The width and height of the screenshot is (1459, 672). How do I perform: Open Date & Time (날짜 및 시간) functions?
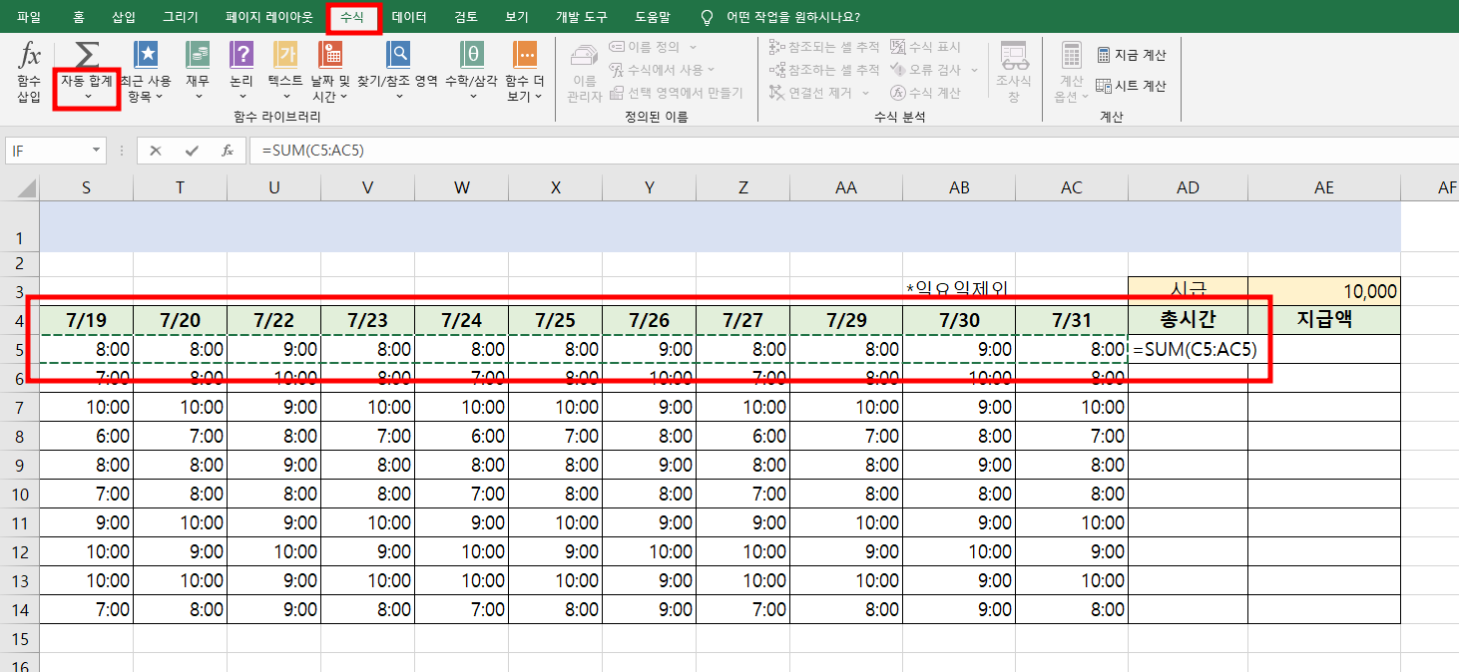tap(330, 73)
